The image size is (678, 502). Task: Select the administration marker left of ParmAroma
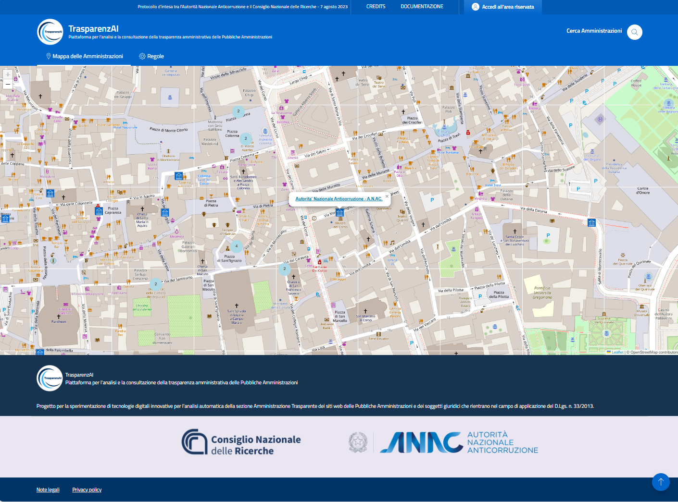click(5, 219)
